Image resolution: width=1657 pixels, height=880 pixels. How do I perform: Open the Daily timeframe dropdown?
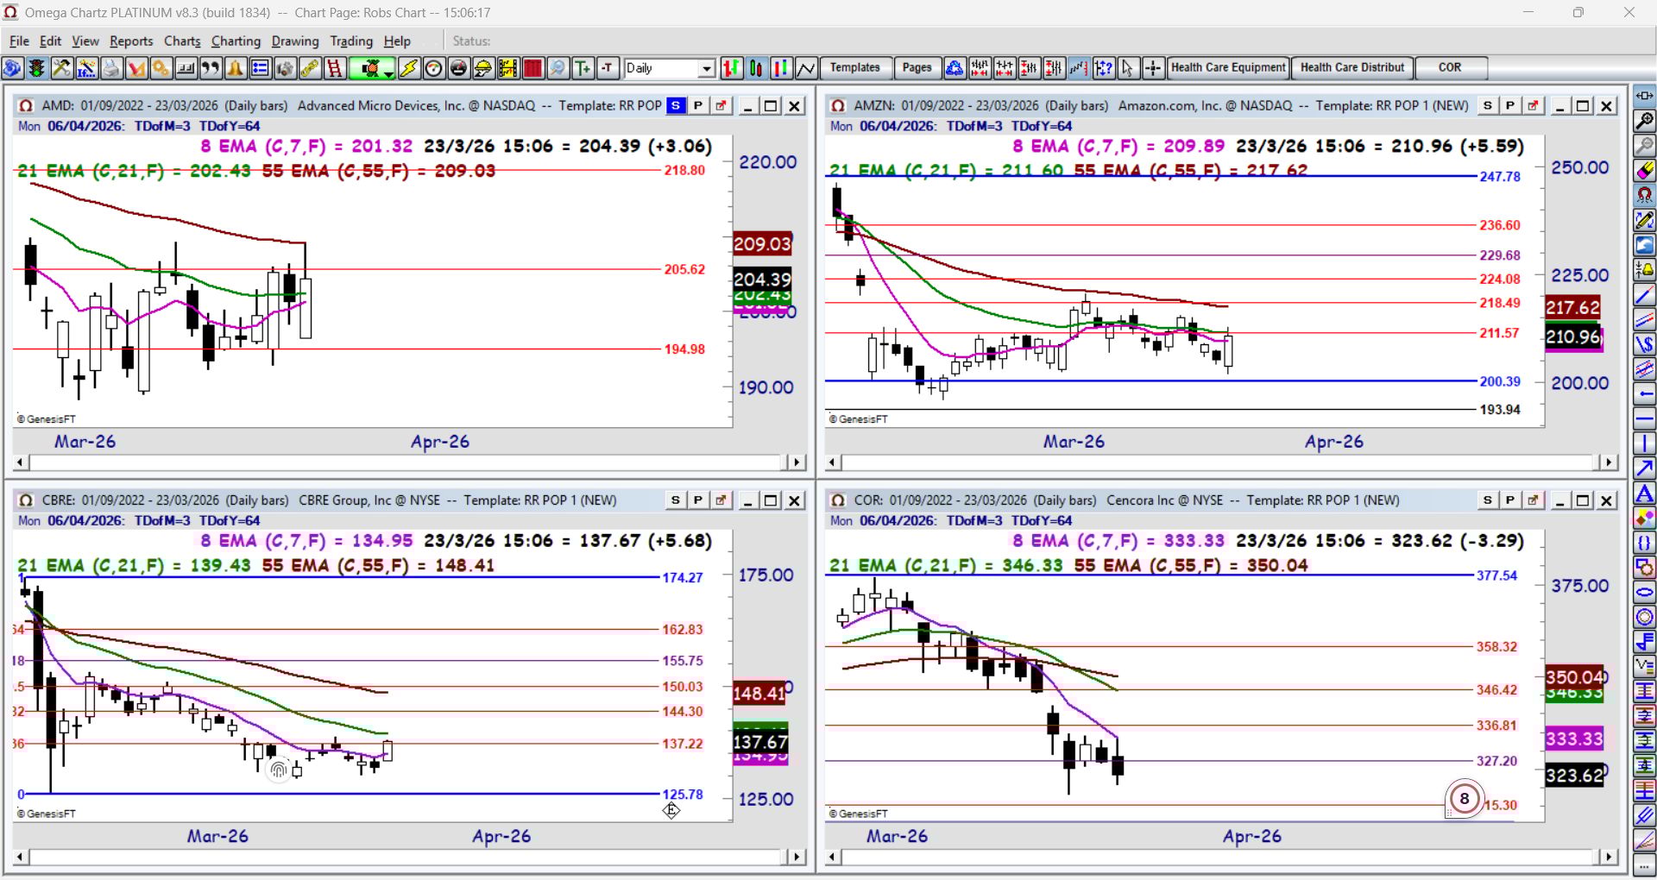tap(707, 68)
